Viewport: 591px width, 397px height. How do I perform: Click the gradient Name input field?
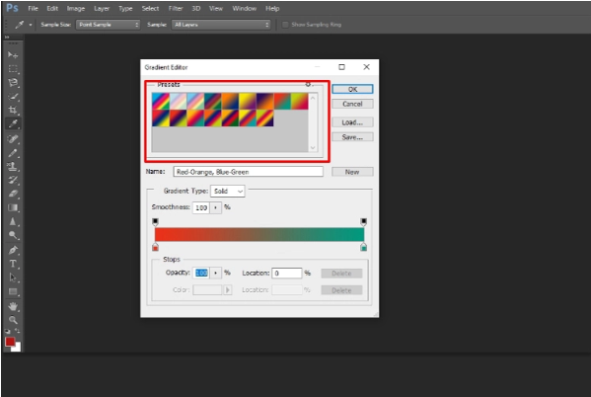pyautogui.click(x=248, y=172)
